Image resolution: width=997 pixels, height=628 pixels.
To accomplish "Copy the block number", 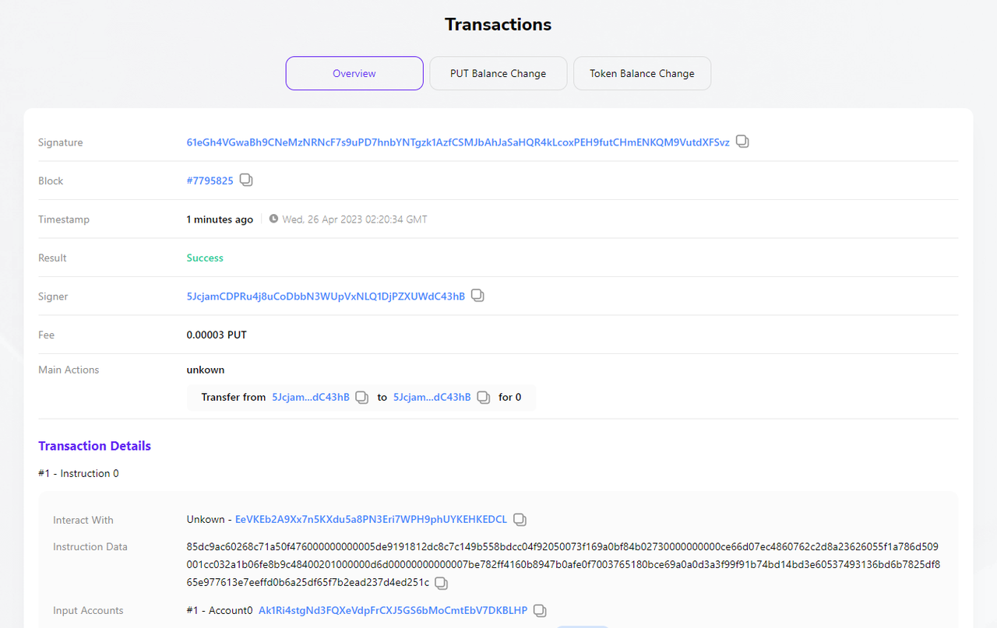I will click(246, 181).
